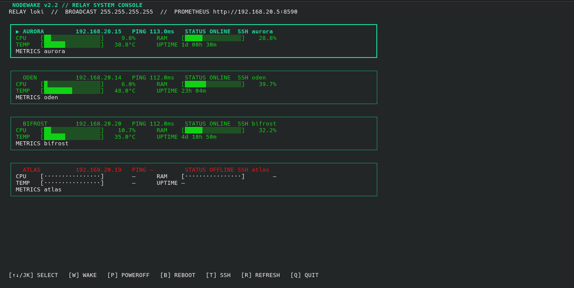Click the BIFROST CPU usage bar
Screen dimensions: 574x288
click(72, 130)
